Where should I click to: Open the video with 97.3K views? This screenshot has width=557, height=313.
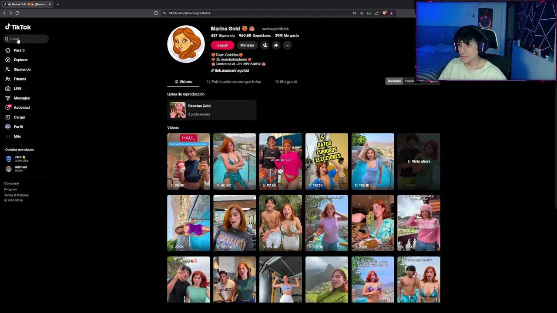pyautogui.click(x=281, y=161)
